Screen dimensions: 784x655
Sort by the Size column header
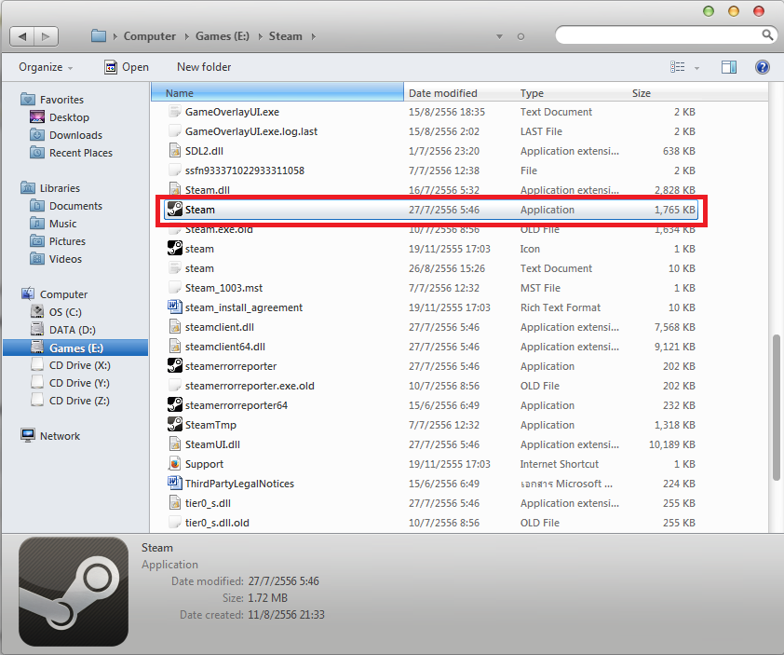(665, 93)
